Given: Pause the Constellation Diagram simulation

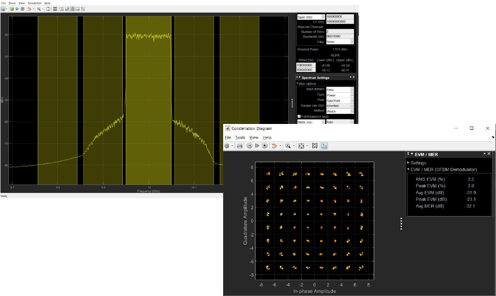Looking at the screenshot, I should point(249,146).
